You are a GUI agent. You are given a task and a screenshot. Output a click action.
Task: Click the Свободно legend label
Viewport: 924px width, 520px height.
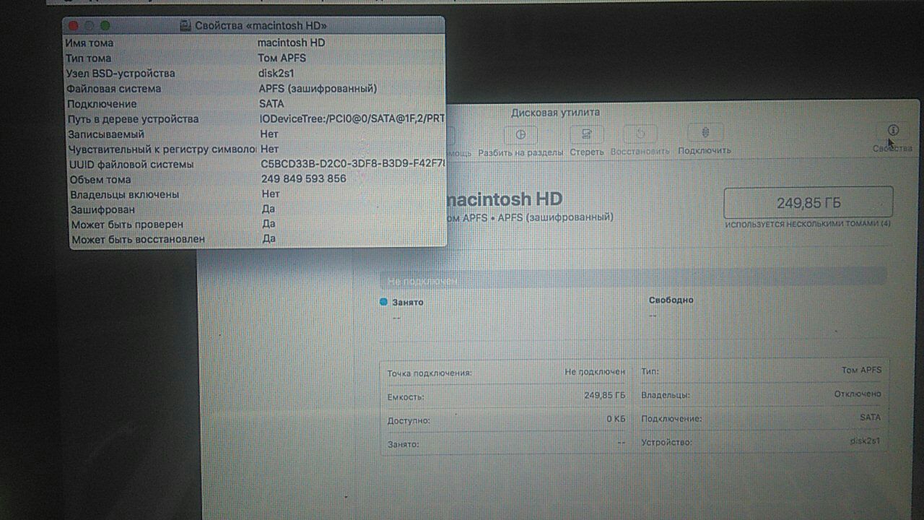coord(671,300)
